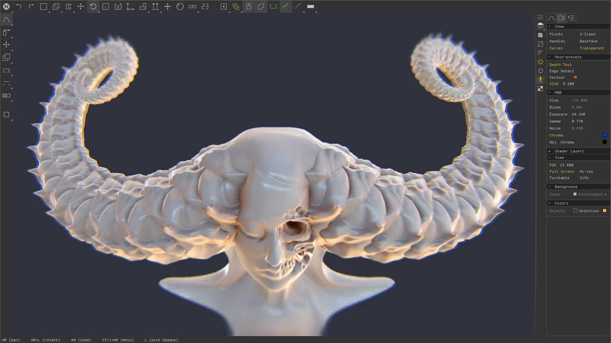Toggle the Handles display option
Screen dimensions: 611x343
click(557, 41)
